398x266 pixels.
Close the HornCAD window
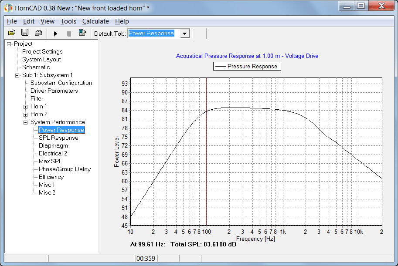(x=381, y=6)
